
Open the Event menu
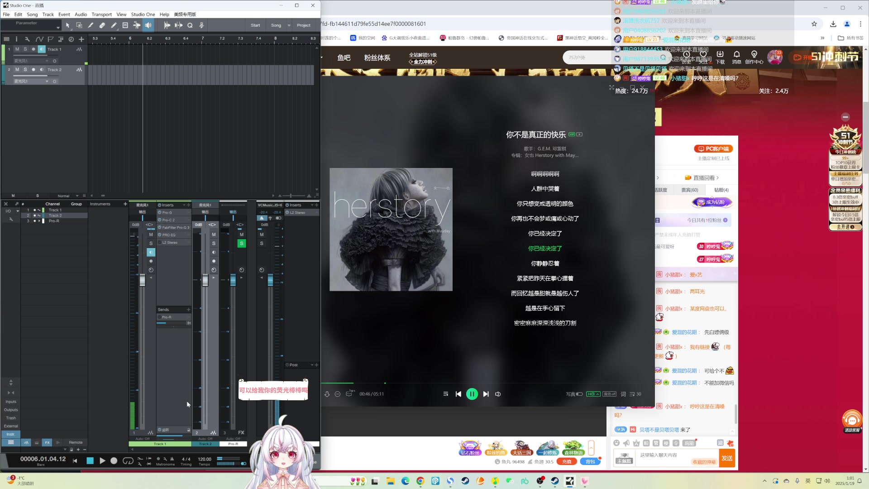64,14
